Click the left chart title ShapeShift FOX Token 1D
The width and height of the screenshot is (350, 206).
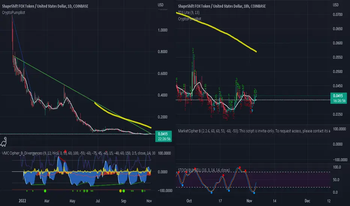tap(45, 6)
